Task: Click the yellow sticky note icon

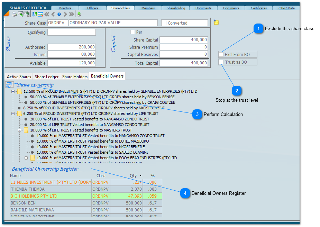Action: pos(216,22)
